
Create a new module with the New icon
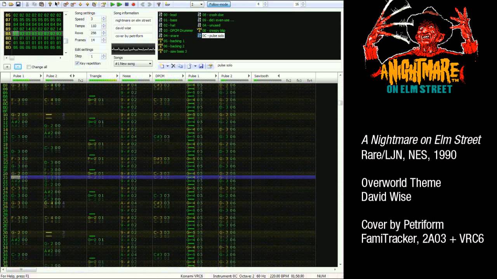tap(4, 4)
